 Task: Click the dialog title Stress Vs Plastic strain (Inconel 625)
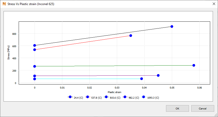[x=31, y=4]
